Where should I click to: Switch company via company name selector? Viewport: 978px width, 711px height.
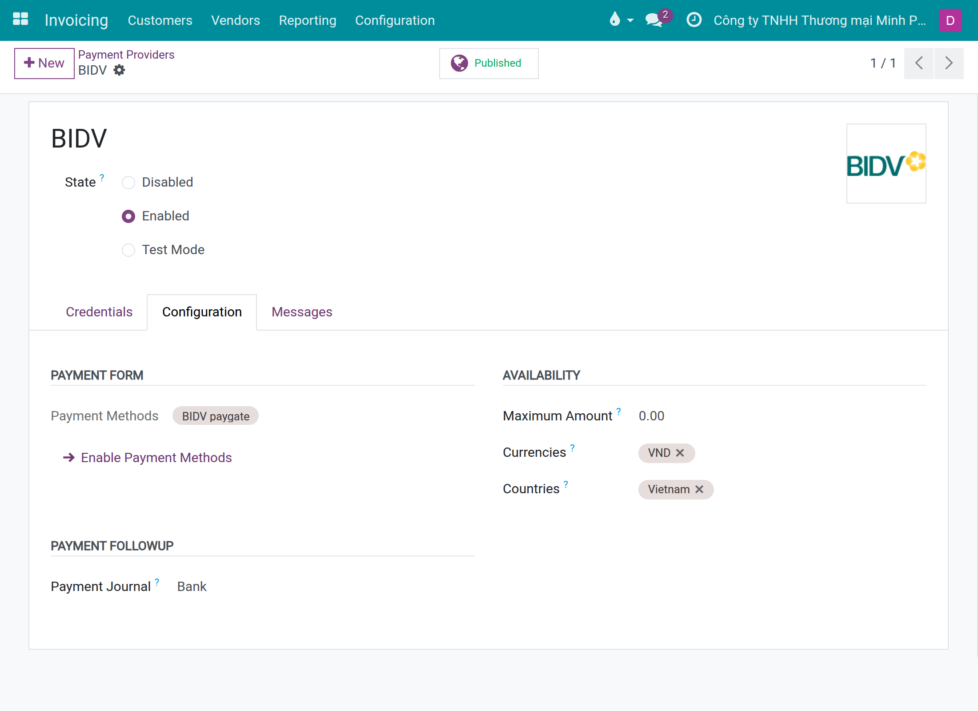pos(819,20)
